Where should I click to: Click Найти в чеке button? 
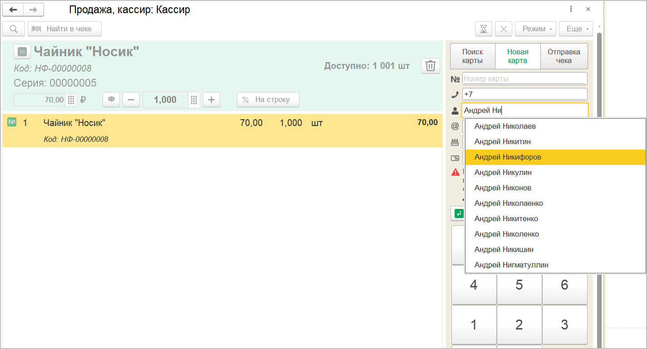tap(64, 29)
